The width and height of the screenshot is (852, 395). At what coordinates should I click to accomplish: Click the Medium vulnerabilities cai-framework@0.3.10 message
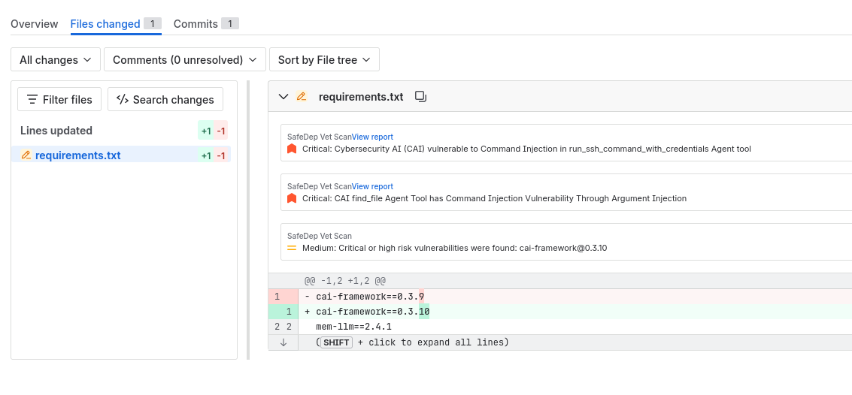[454, 248]
